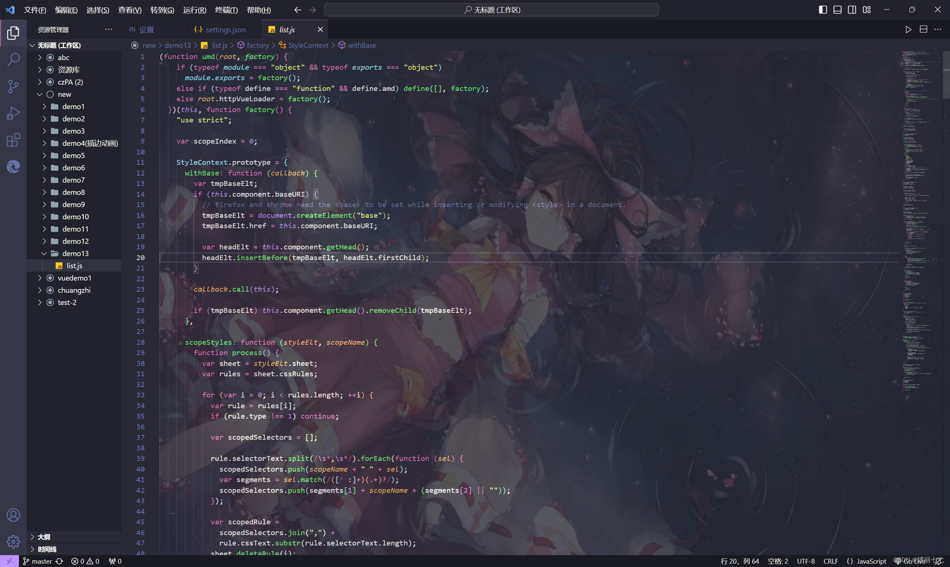This screenshot has height=567, width=950.
Task: Open the Run and Debug view
Action: tap(13, 114)
